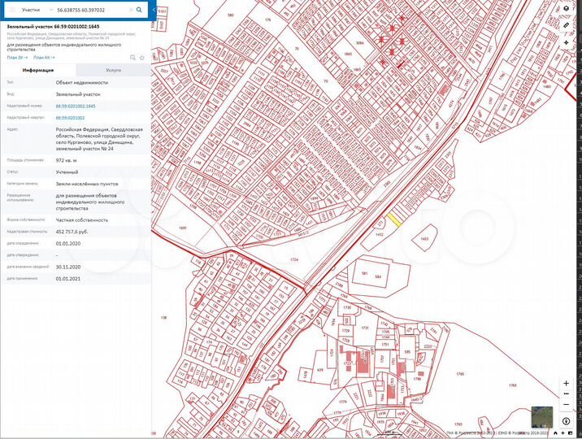Open cadastral number 66:59:0201002:1645 link
Screen dimensions: 582x439
(76, 106)
